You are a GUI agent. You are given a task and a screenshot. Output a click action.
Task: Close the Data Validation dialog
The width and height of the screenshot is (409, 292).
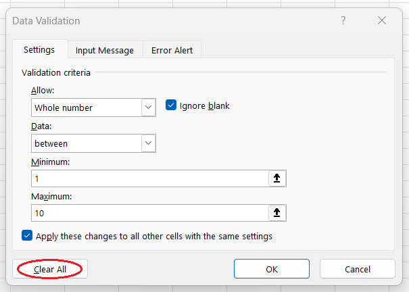point(382,21)
